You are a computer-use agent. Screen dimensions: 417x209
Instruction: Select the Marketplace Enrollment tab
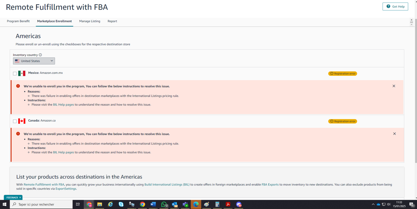pyautogui.click(x=54, y=21)
